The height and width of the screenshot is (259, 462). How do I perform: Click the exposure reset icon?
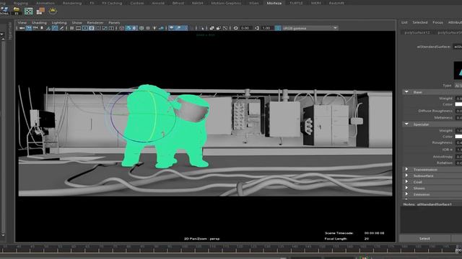click(236, 28)
